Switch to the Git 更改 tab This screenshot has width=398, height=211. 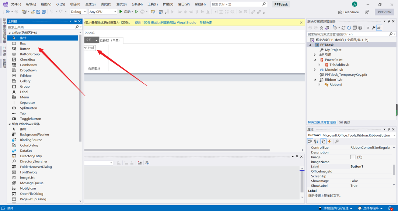[344, 122]
